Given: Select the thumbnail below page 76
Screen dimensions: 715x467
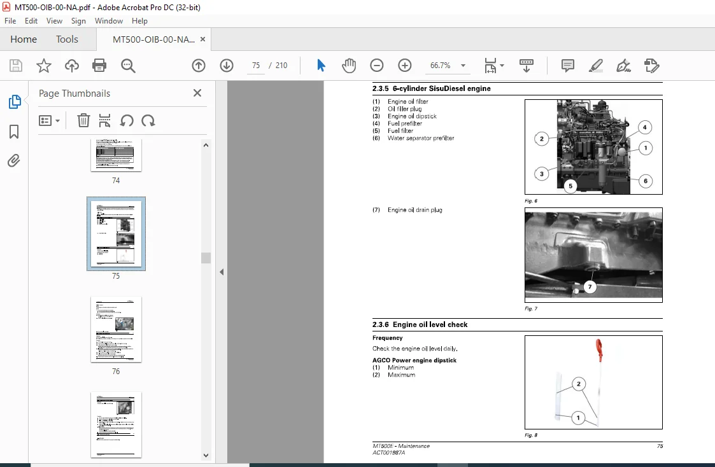Looking at the screenshot, I should pyautogui.click(x=117, y=424).
